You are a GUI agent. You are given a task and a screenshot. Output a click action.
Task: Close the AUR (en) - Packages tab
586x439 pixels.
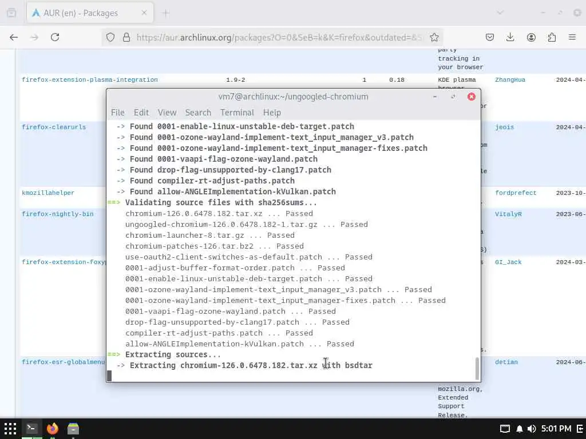point(144,13)
